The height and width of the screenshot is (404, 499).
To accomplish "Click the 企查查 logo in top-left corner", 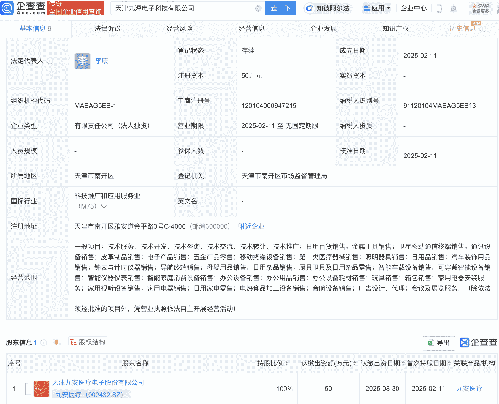I will pyautogui.click(x=23, y=8).
